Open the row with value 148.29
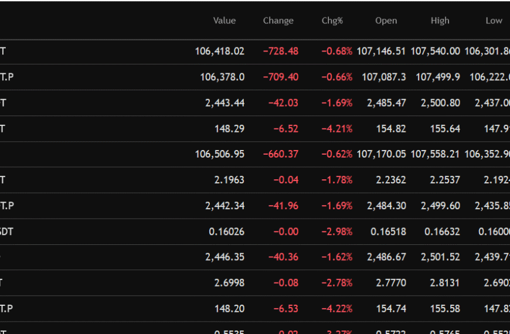 229,128
